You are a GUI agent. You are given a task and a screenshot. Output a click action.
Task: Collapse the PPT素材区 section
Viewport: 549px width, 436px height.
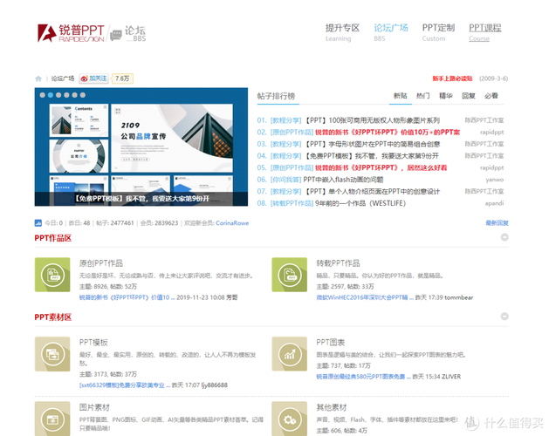pyautogui.click(x=504, y=317)
